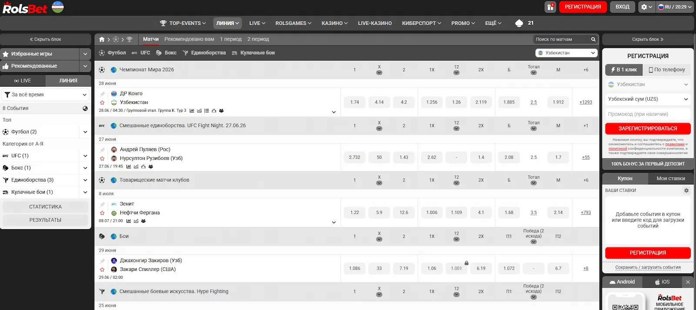Pin the Зенит vs Нефтчи Фергана match
This screenshot has width=696, height=310.
102,204
